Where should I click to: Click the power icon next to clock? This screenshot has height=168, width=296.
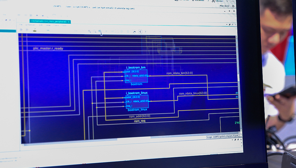pyautogui.click(x=233, y=6)
